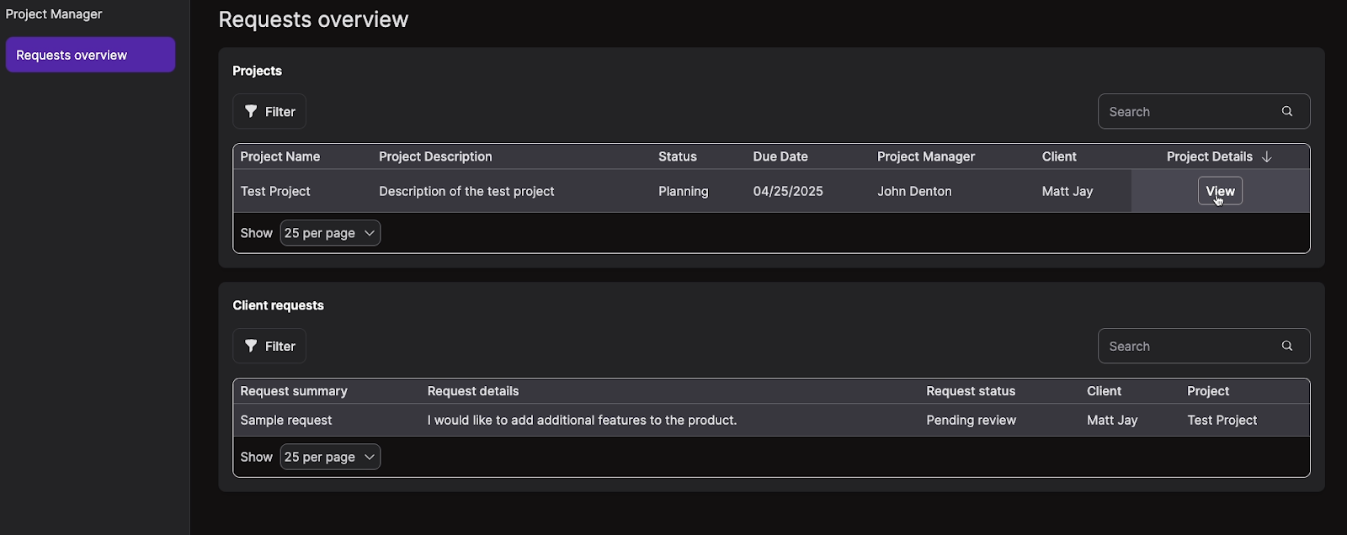Open the Filter button under Projects

[269, 111]
